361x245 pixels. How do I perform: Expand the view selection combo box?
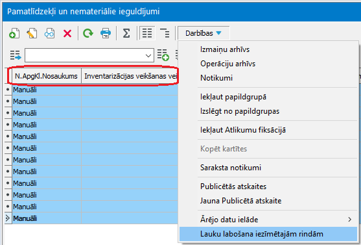pos(148,55)
